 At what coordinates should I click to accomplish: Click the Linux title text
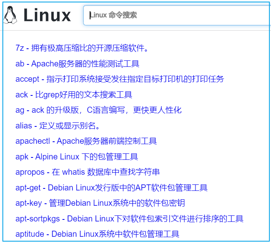[47, 15]
